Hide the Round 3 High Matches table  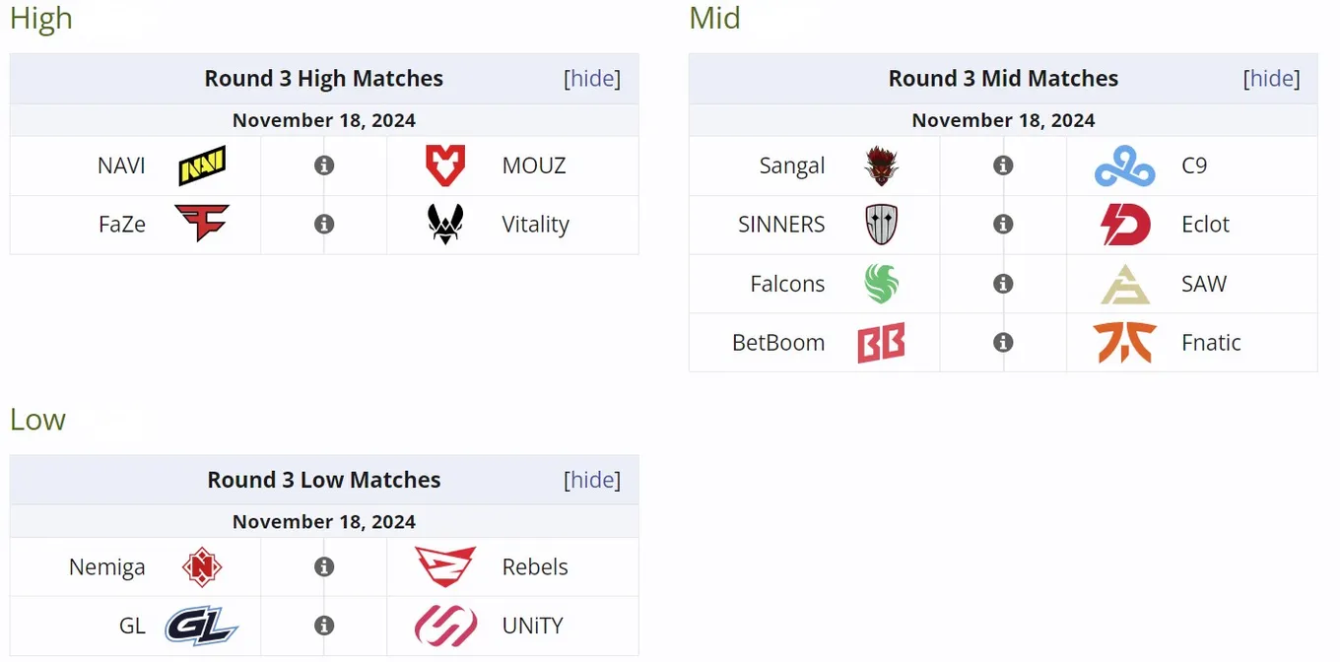[592, 79]
